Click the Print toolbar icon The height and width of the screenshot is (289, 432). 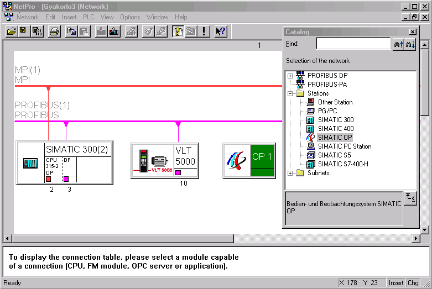[x=55, y=31]
